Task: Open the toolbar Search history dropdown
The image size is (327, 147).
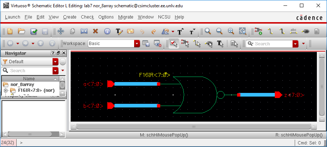Action: point(295,44)
